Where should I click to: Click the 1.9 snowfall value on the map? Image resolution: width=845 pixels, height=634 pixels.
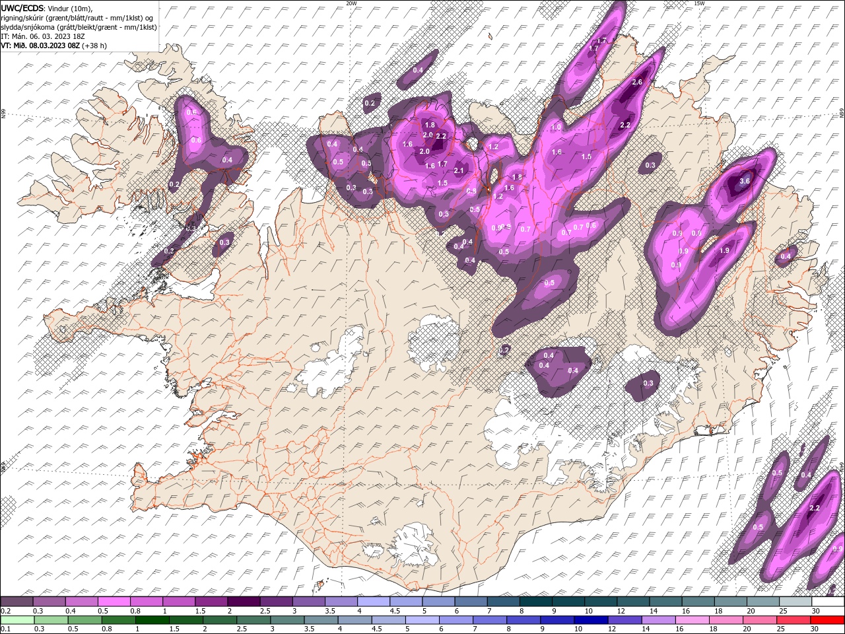pos(724,251)
